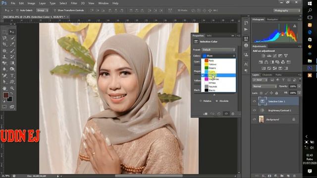Screen dimensions: 317x178
Task: Select the Absolute radio button
Action: point(217,101)
